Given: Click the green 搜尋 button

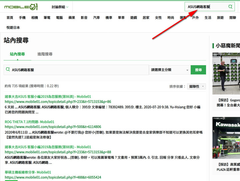Looking at the screenshot, I should (x=198, y=70).
